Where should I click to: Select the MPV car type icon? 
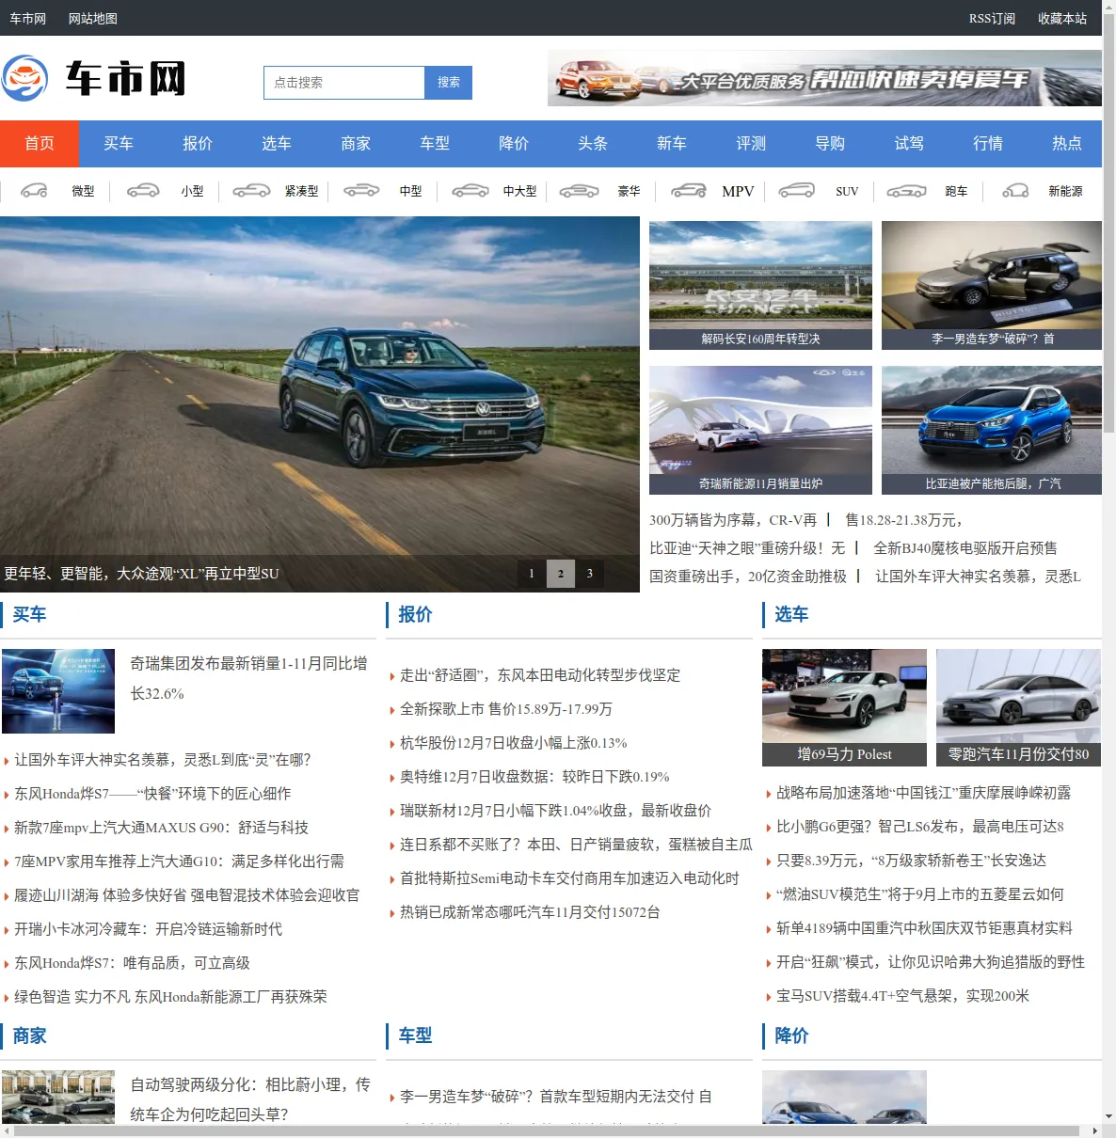(689, 191)
